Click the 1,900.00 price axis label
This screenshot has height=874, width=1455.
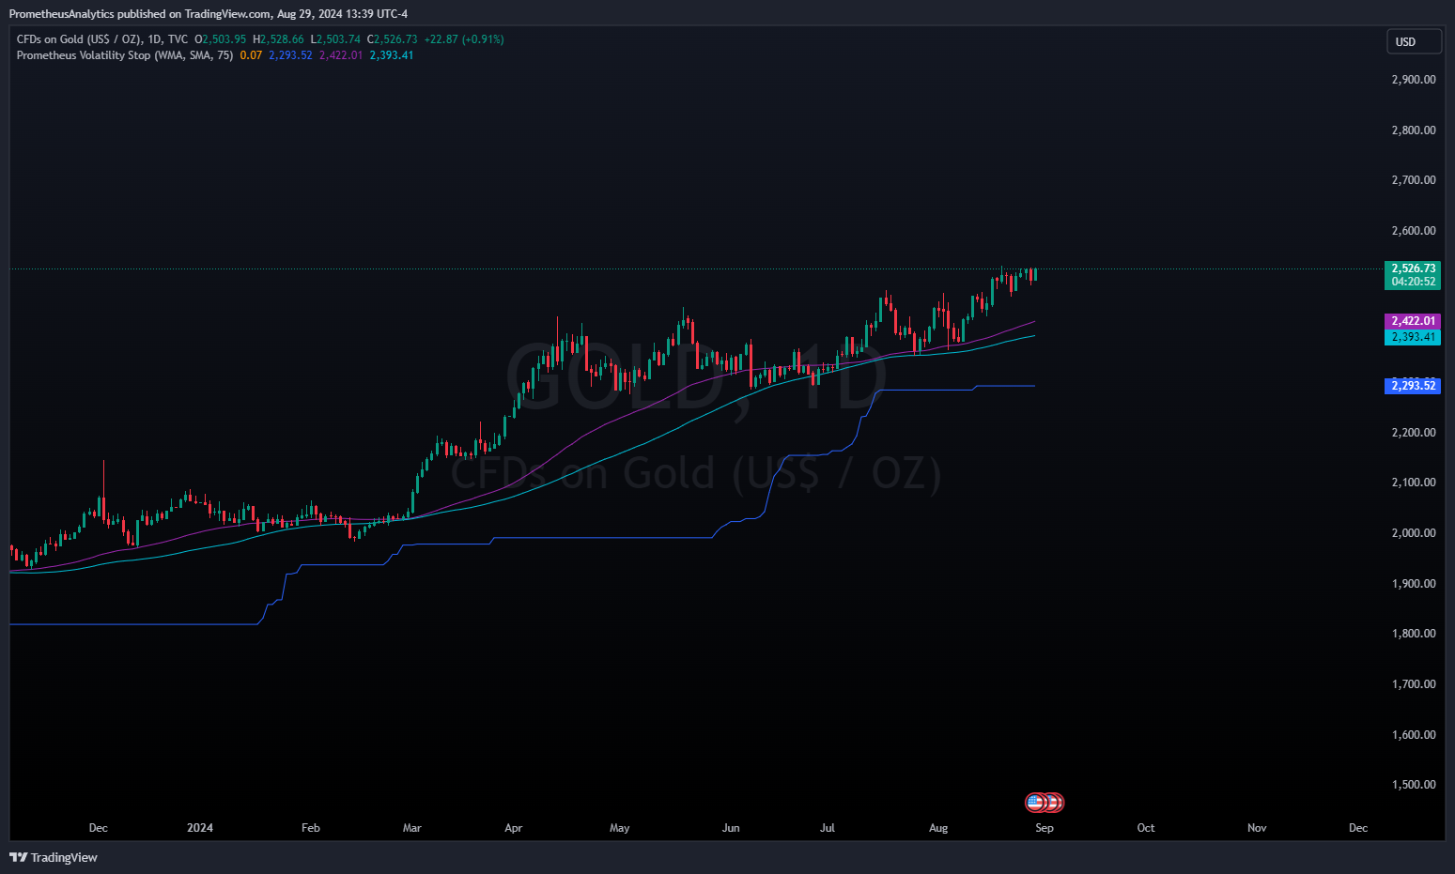(x=1414, y=584)
